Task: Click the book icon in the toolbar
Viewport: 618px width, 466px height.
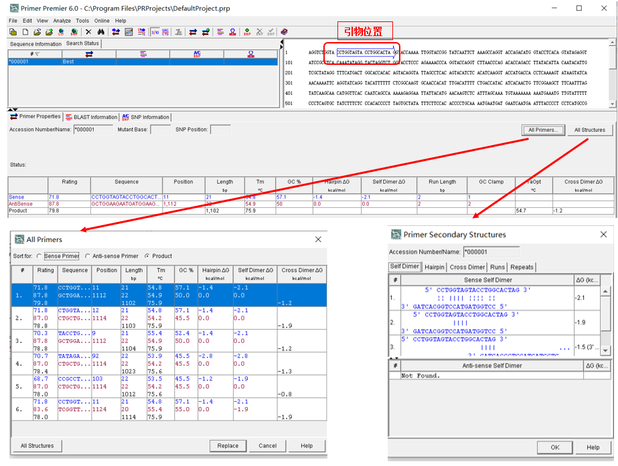Action: pyautogui.click(x=284, y=32)
